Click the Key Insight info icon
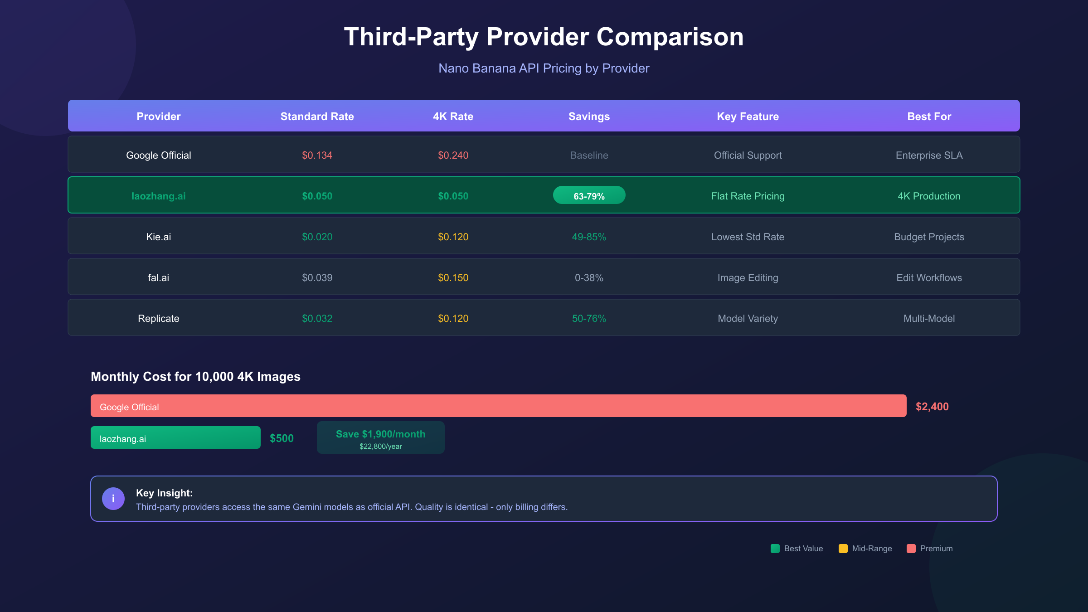 click(x=113, y=499)
